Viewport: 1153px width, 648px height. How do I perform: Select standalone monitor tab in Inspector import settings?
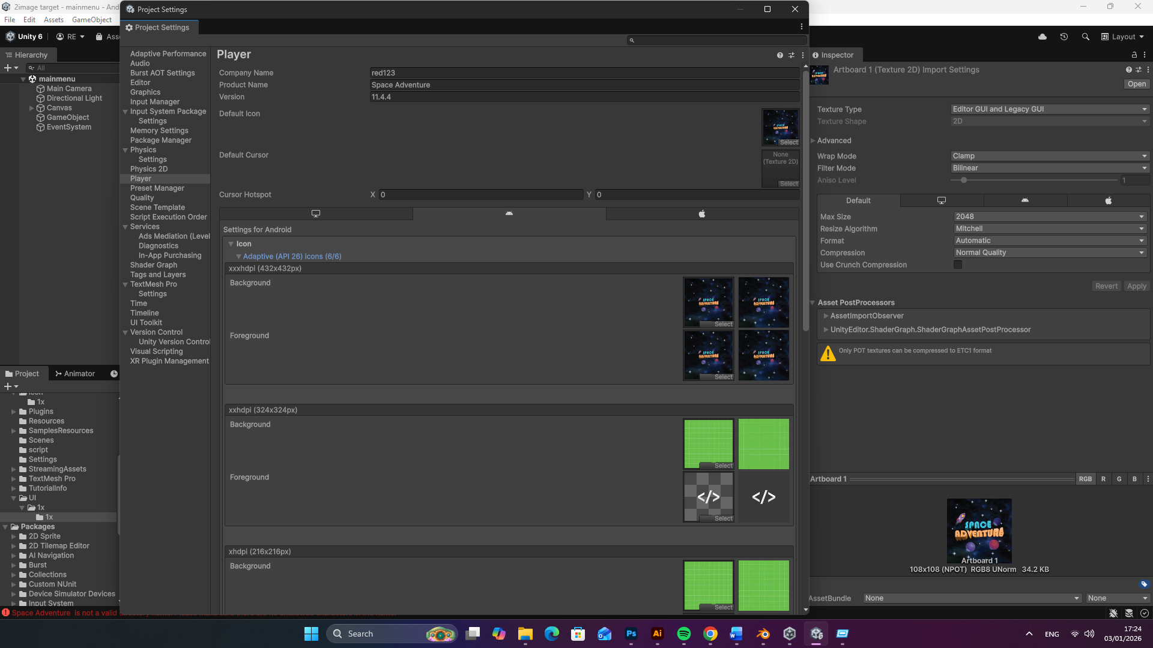click(941, 200)
